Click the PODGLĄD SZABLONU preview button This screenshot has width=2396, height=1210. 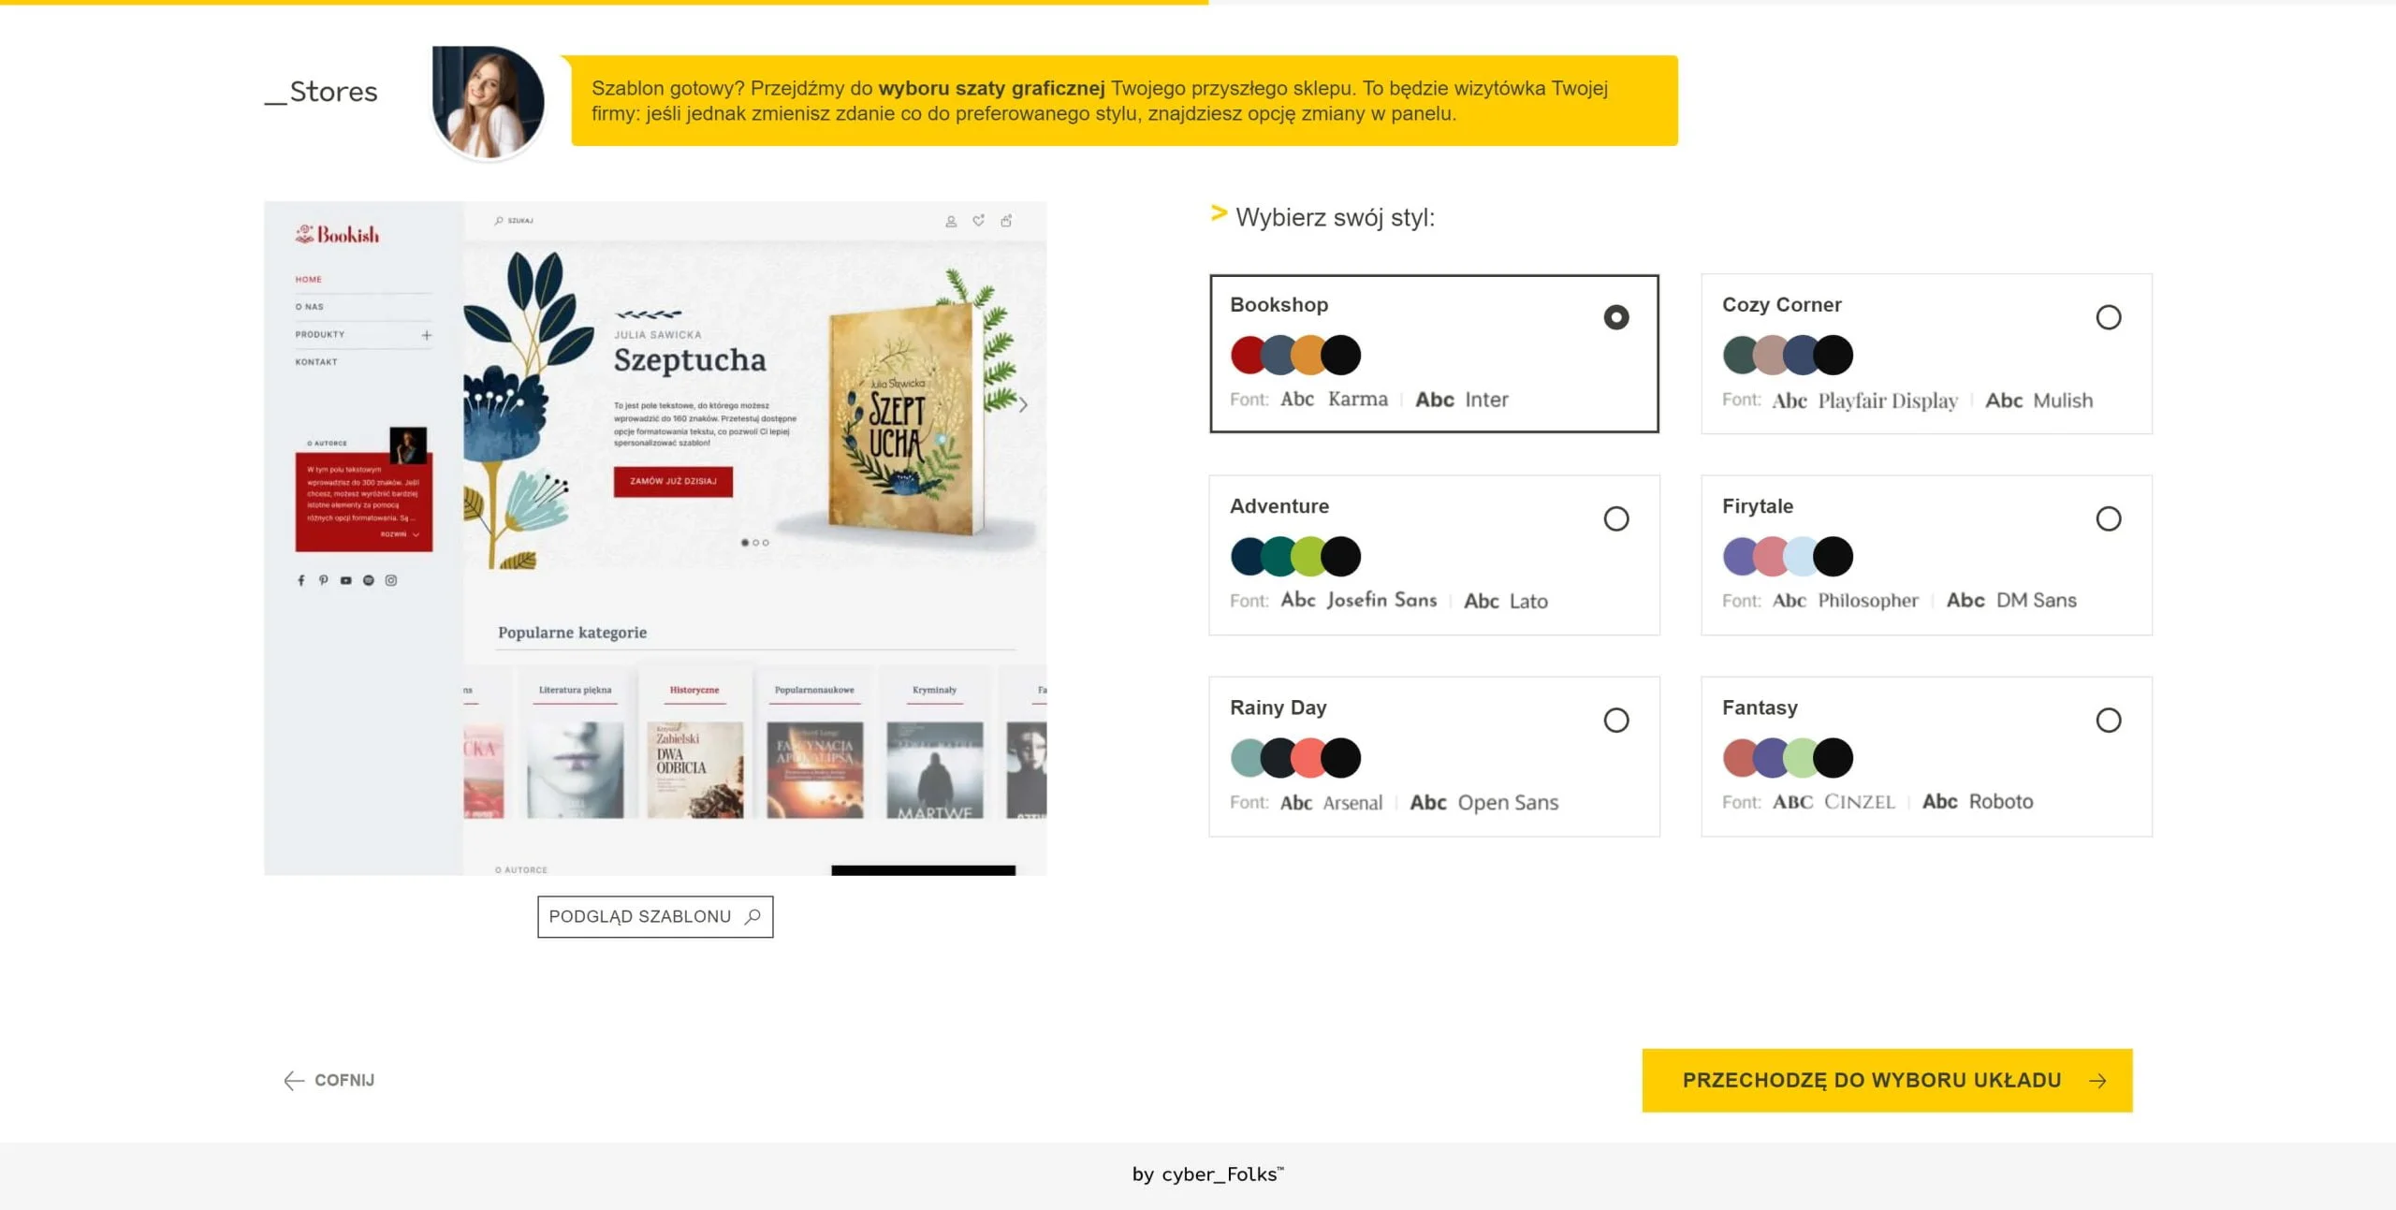[656, 917]
